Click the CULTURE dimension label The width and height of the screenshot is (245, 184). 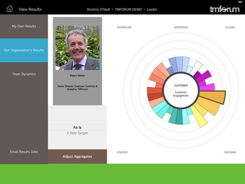(230, 27)
